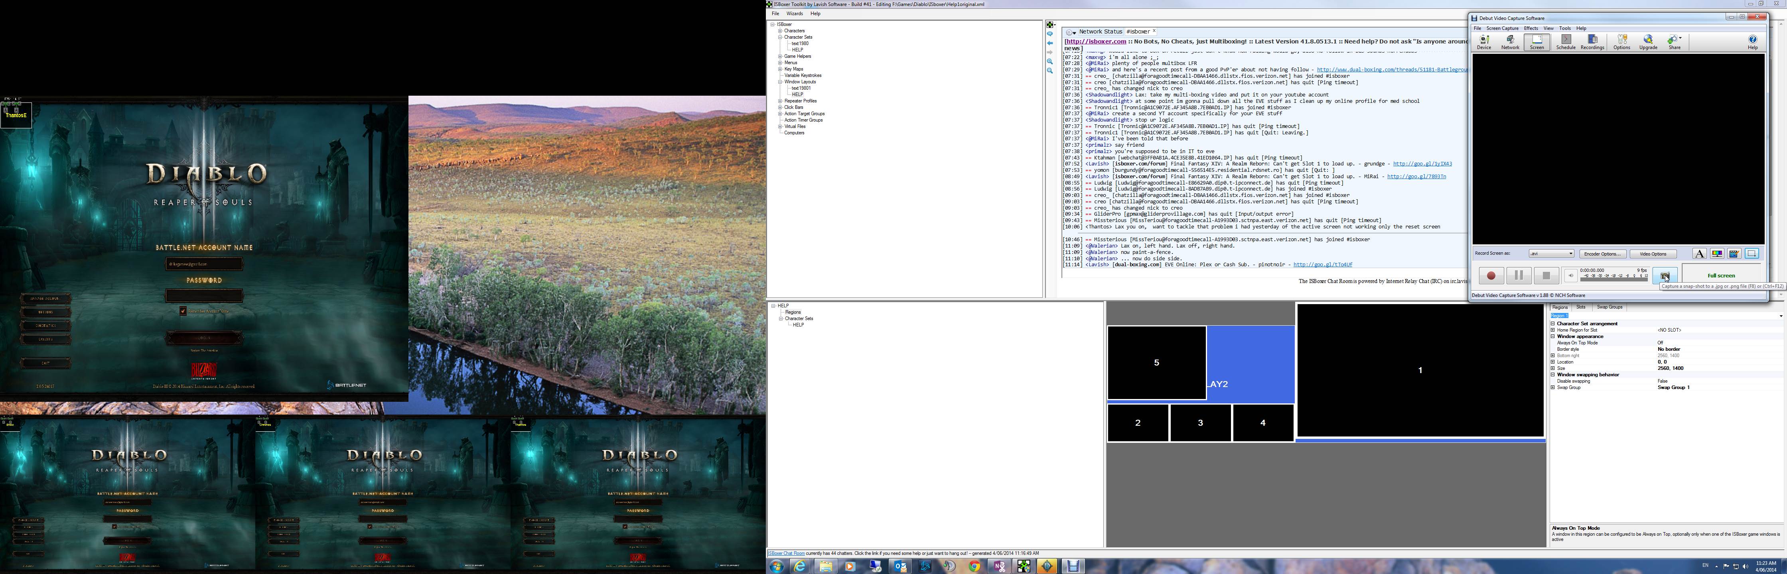Image resolution: width=1787 pixels, height=574 pixels.
Task: Select Network source in Debut toolbar
Action: pyautogui.click(x=1510, y=42)
